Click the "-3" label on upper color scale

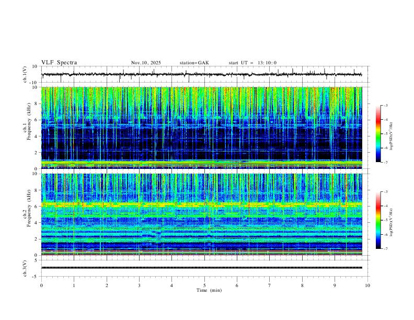[385, 105]
